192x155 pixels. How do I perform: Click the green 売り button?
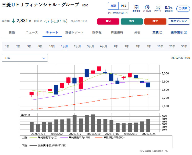click(x=132, y=21)
